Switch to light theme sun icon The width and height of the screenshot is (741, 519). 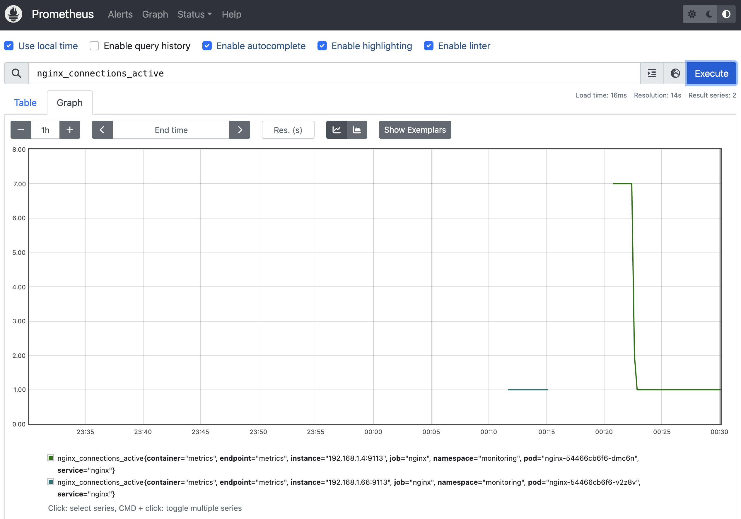tap(692, 14)
